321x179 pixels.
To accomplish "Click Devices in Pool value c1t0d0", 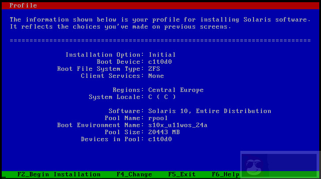I will pos(160,139).
